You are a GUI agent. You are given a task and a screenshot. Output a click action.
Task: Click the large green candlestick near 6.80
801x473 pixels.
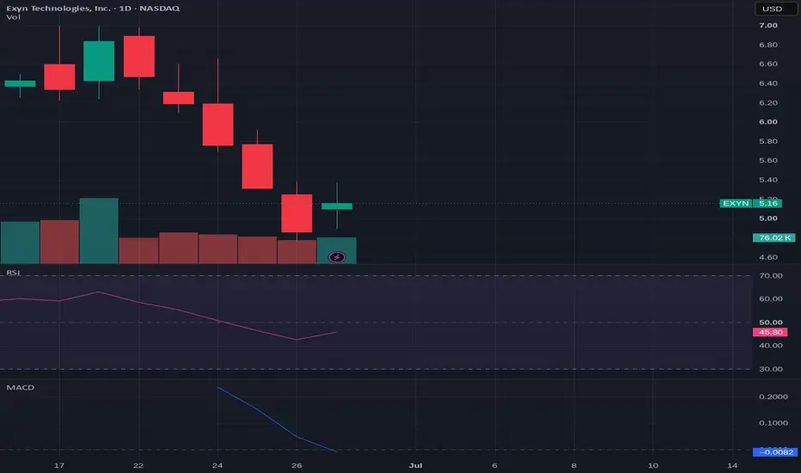pyautogui.click(x=99, y=61)
